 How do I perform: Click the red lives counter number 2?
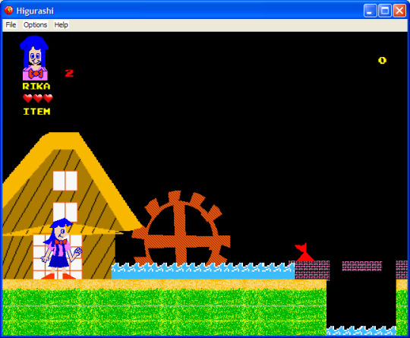(69, 73)
